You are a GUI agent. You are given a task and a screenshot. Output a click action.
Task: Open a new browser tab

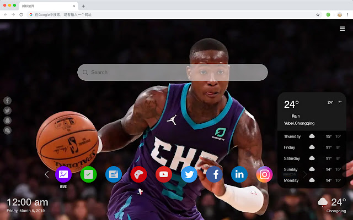(x=83, y=6)
